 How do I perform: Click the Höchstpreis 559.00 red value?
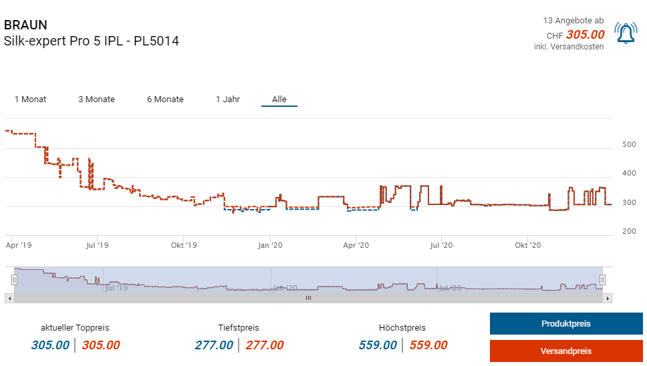click(x=426, y=345)
